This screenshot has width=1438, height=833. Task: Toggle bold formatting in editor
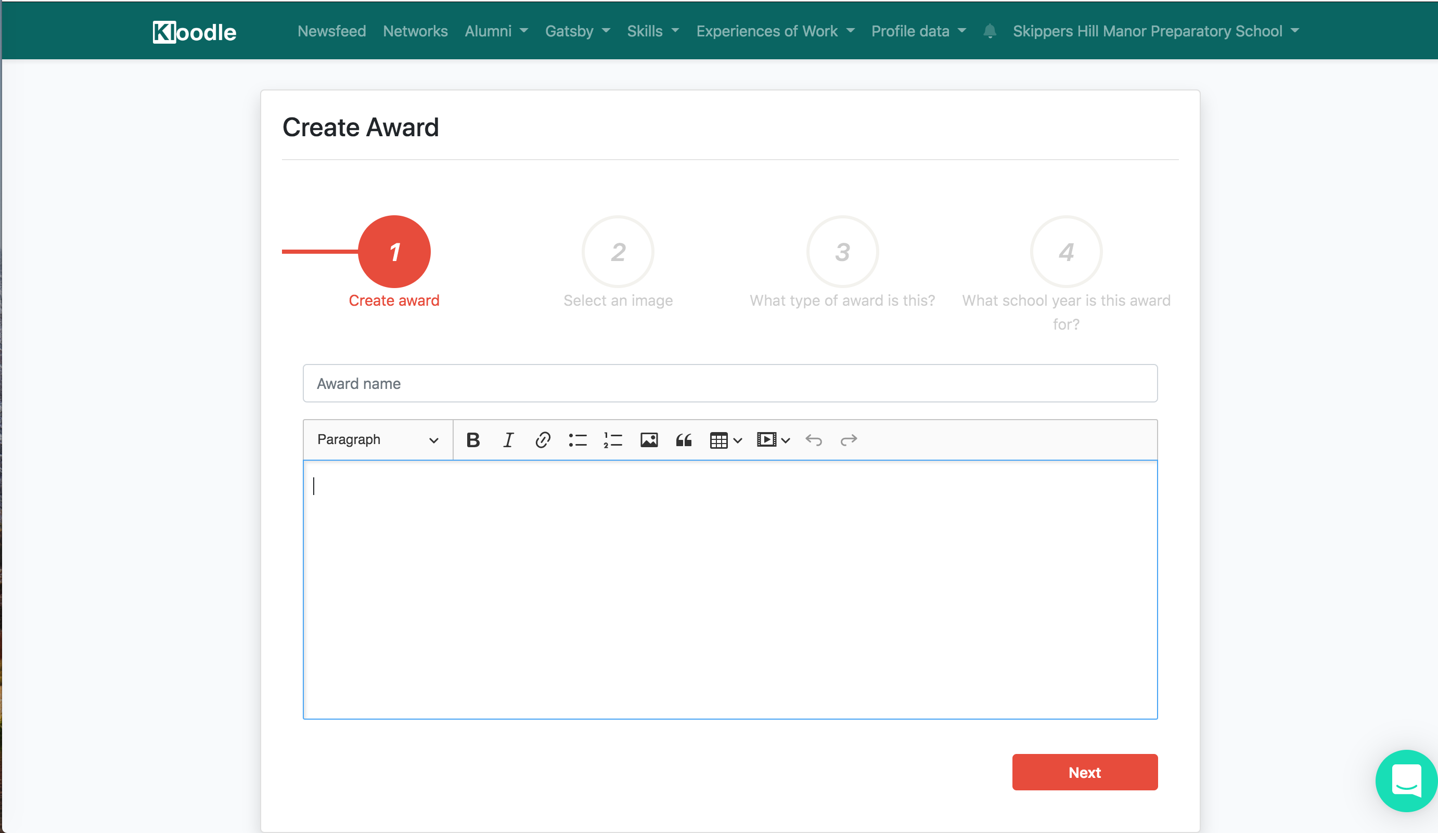coord(472,439)
